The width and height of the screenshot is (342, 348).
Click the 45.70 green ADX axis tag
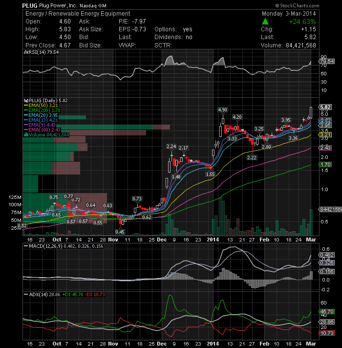coord(327,312)
